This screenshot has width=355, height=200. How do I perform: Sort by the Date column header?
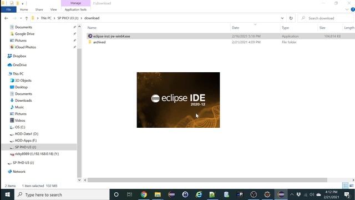[x=235, y=28]
